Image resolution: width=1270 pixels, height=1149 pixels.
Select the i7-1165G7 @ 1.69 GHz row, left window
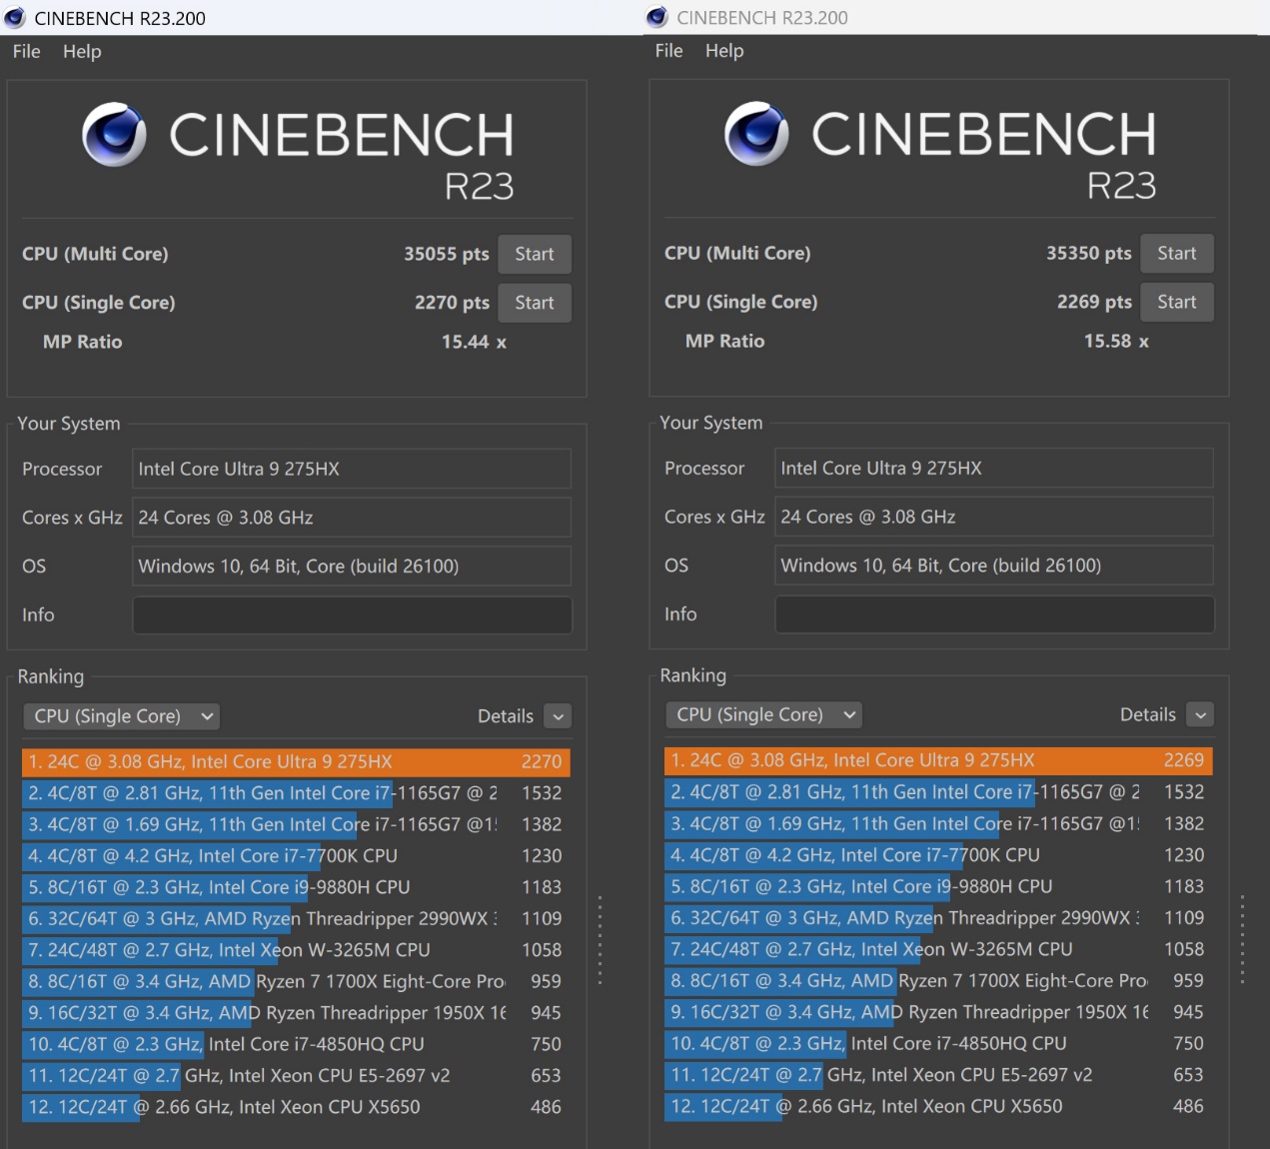(296, 824)
